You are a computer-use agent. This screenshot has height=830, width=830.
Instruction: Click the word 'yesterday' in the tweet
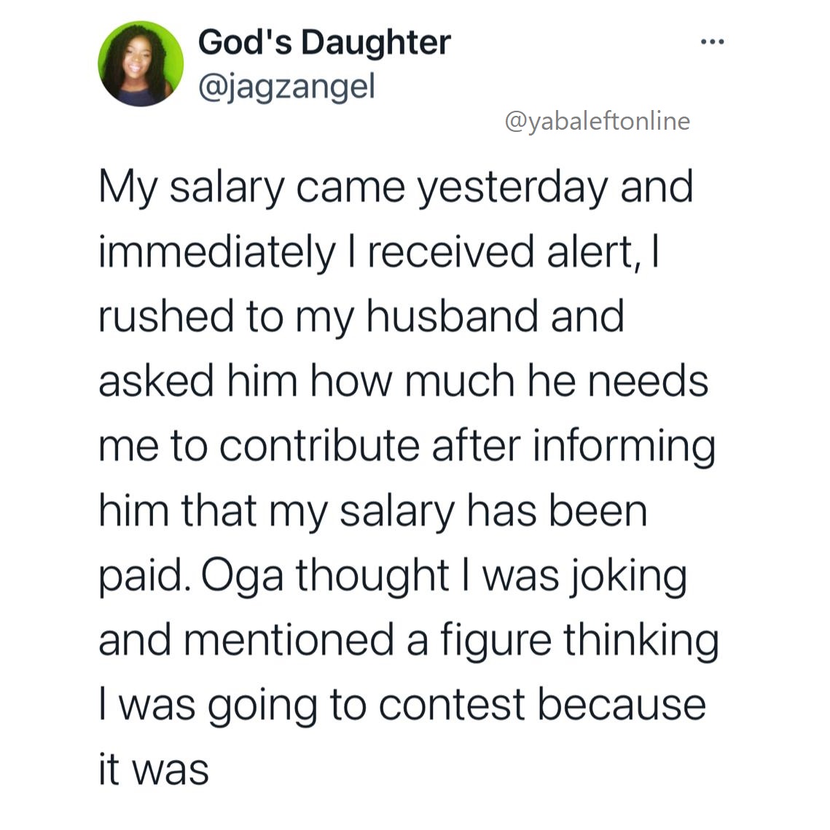(512, 187)
